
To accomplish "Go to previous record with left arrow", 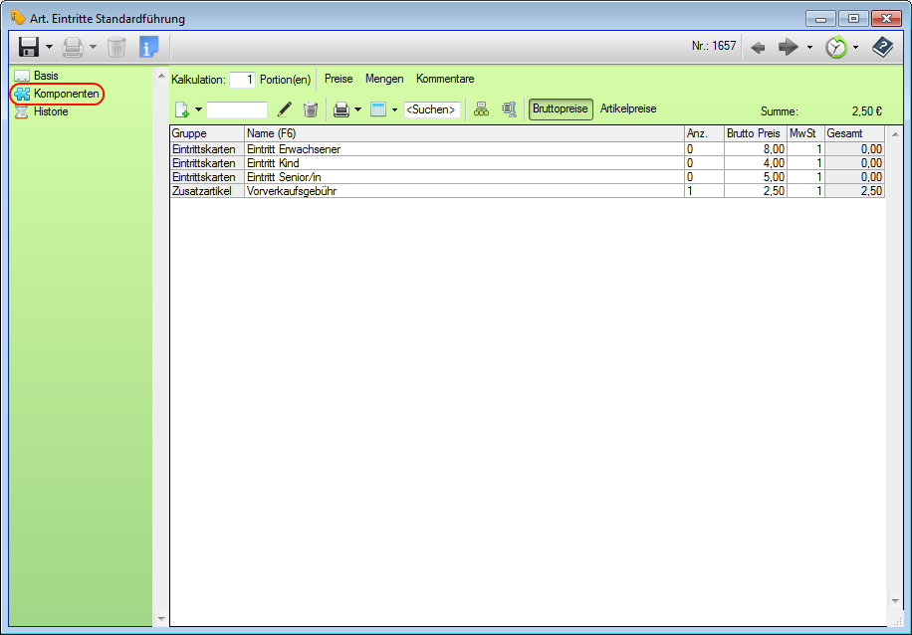I will (x=758, y=47).
